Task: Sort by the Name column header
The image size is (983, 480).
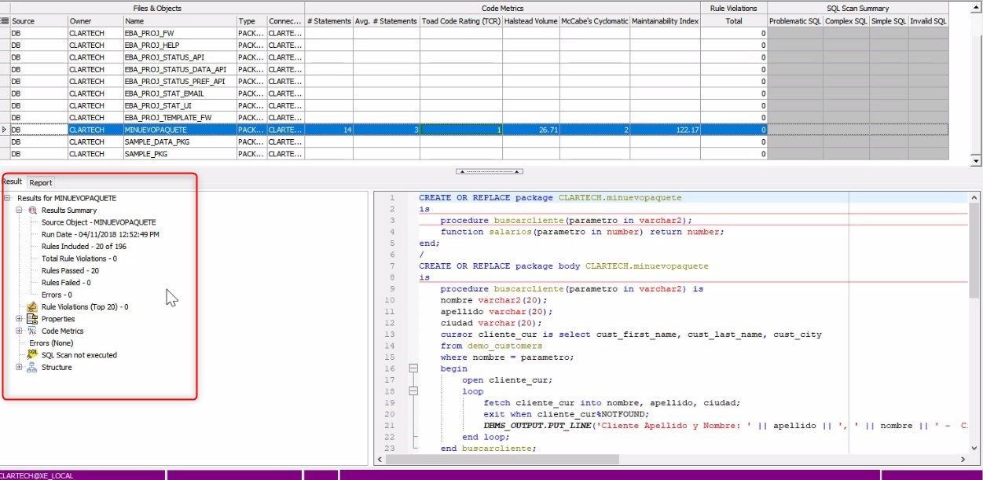Action: (179, 21)
